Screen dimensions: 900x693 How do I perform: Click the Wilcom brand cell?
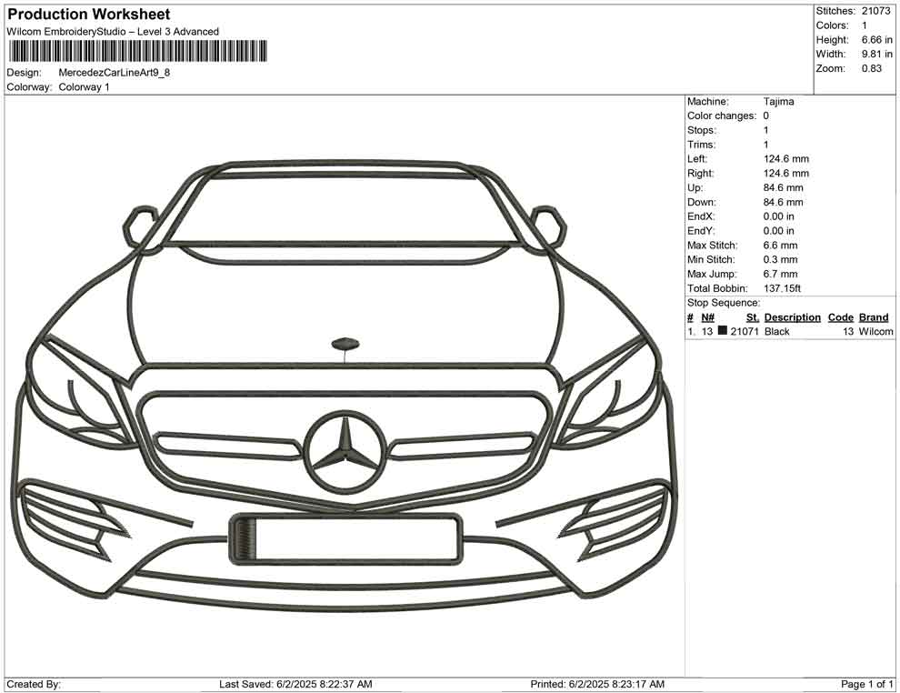click(875, 332)
